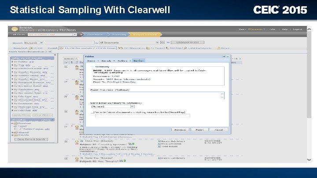Click the Symantec Clearwell logo icon
Screen dimensions: 317x178
coord(15,29)
